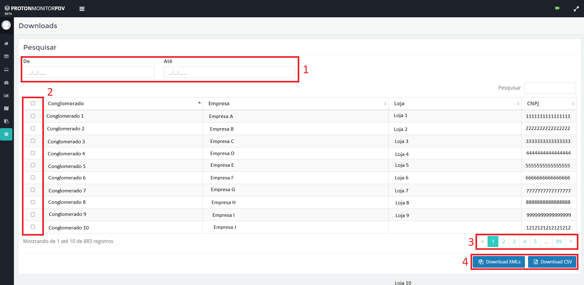Check the Conglomerado 2 row checkbox
Screen dimensions: 584x285
tap(33, 128)
